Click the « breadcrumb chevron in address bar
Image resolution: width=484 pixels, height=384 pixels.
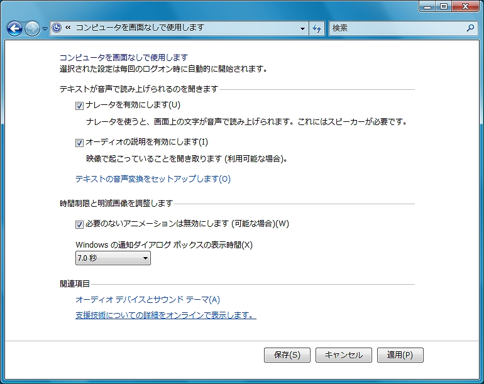(x=67, y=28)
